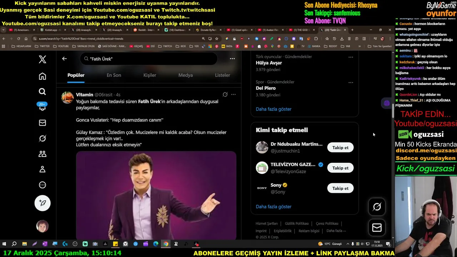457x257 pixels.
Task: Open the Fatih Ürek post image
Action: 156,195
